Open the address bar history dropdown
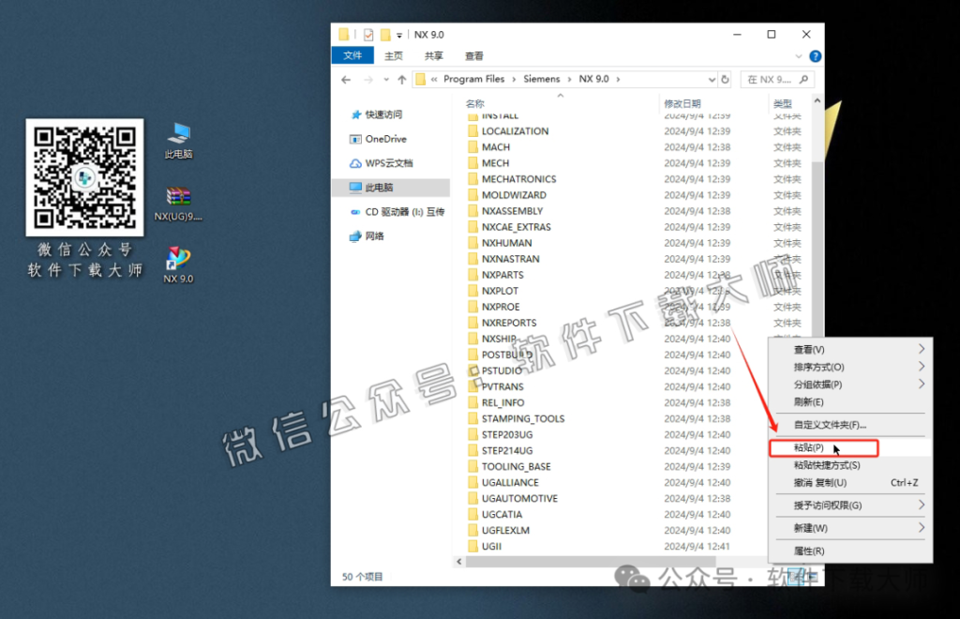Viewport: 960px width, 619px height. pos(710,79)
